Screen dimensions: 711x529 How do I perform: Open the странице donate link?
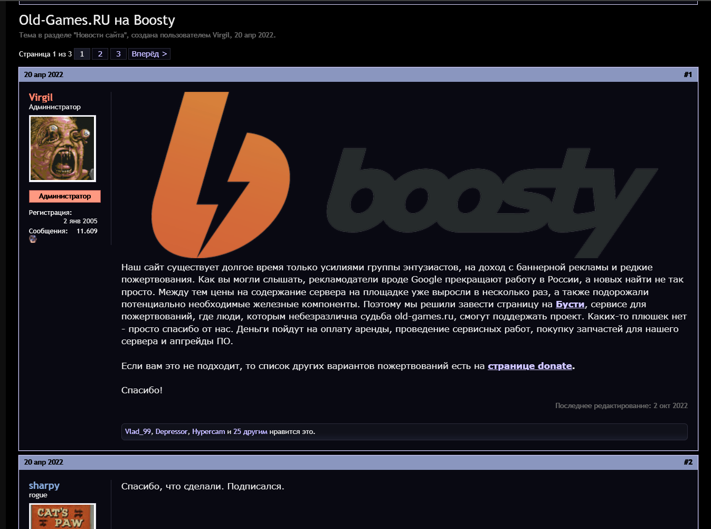click(x=530, y=366)
